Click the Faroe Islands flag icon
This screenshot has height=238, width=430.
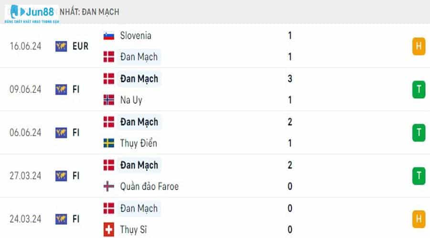[x=109, y=187]
